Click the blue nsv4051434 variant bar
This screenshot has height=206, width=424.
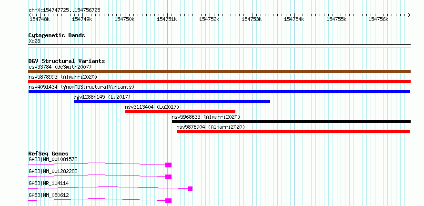point(219,92)
